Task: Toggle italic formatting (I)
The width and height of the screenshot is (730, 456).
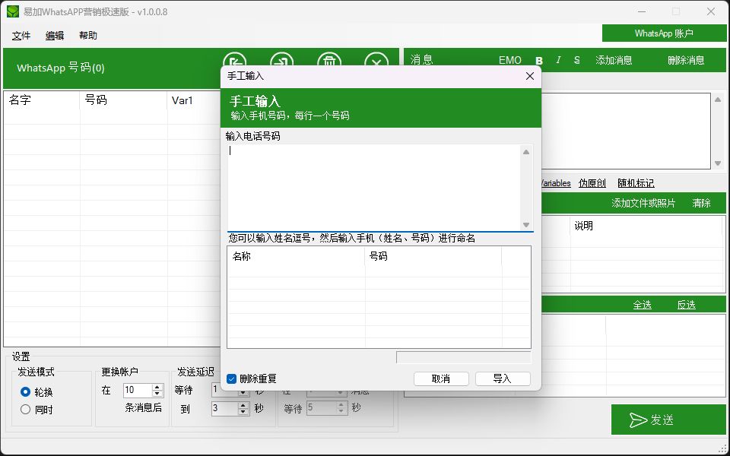Action: click(x=558, y=60)
